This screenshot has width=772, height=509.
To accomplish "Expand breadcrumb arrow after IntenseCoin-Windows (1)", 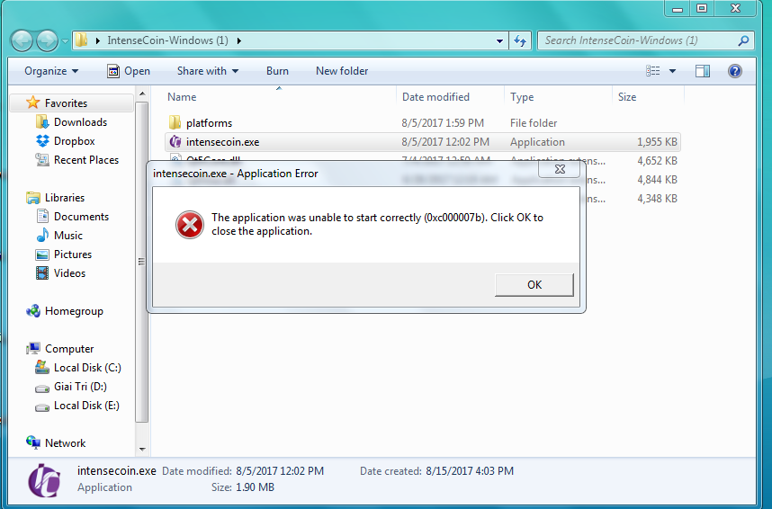I will click(x=238, y=40).
